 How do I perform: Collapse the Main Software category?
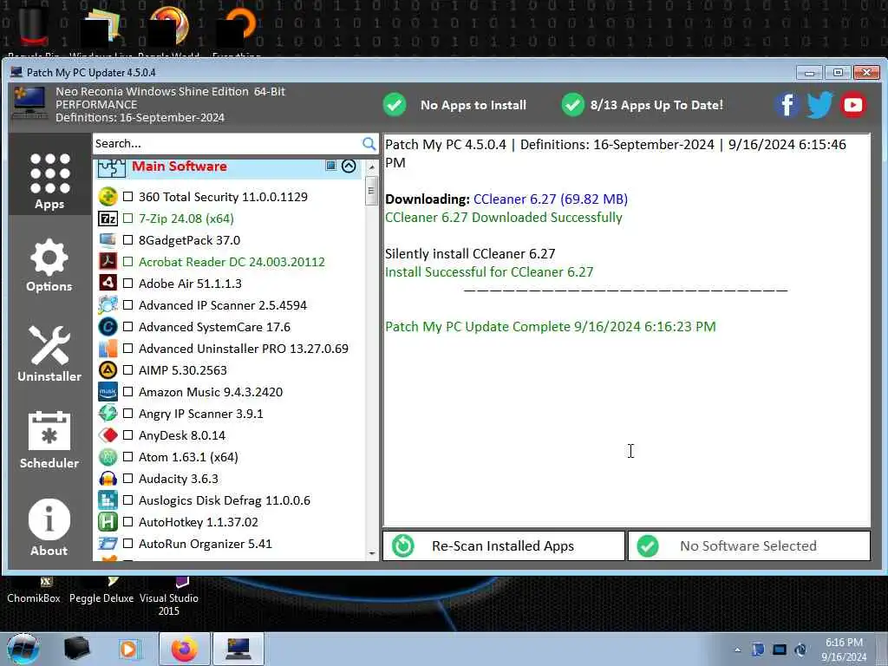[349, 166]
